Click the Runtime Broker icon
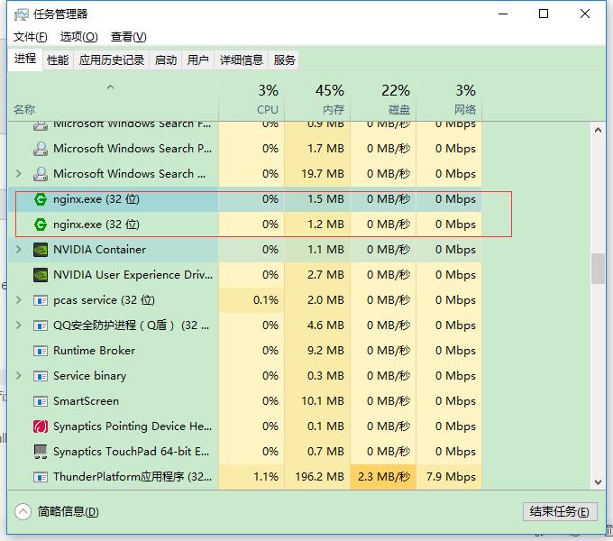This screenshot has height=541, width=613. [x=41, y=351]
